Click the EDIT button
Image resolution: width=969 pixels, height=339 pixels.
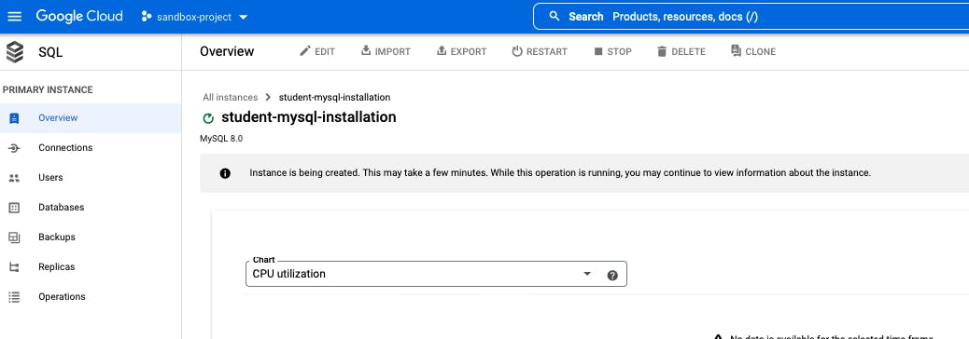click(x=317, y=52)
